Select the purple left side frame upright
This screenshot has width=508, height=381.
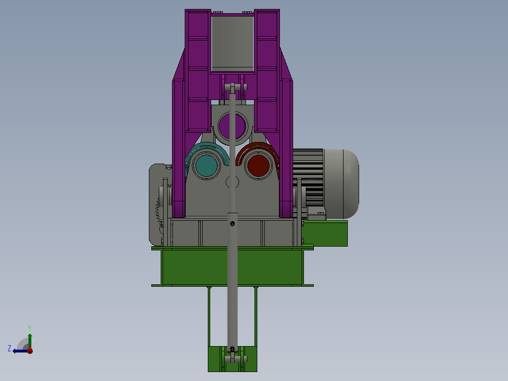[x=179, y=149]
